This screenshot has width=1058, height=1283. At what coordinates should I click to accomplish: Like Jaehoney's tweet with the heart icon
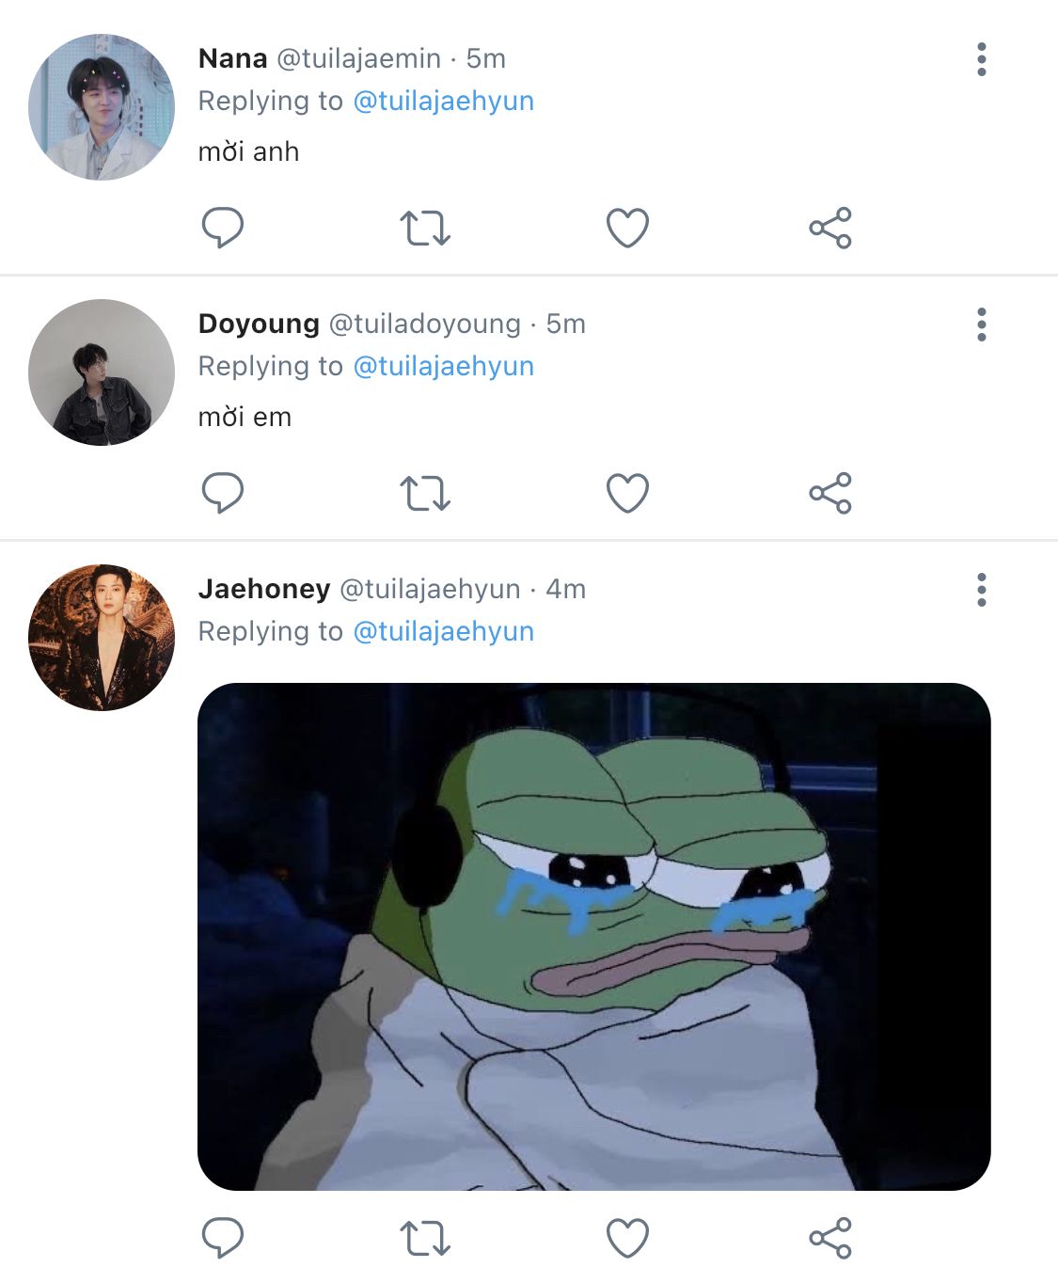tap(627, 1238)
